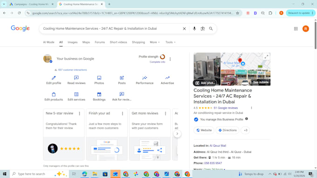Open a new browser tab
The image size is (317, 178).
click(x=109, y=4)
